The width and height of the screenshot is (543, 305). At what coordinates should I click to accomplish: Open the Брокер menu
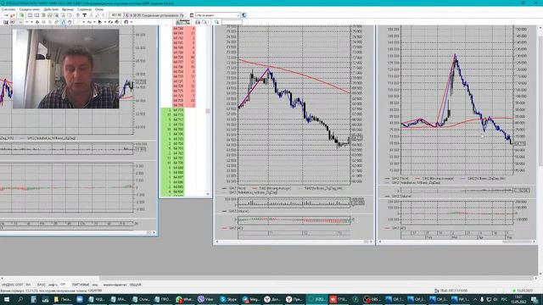point(68,9)
